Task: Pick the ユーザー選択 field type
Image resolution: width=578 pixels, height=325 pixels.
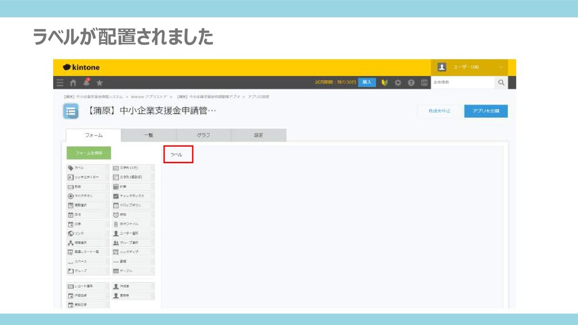Action: coord(133,234)
